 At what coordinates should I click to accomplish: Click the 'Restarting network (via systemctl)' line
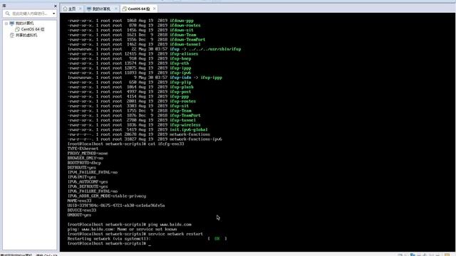[109, 239]
